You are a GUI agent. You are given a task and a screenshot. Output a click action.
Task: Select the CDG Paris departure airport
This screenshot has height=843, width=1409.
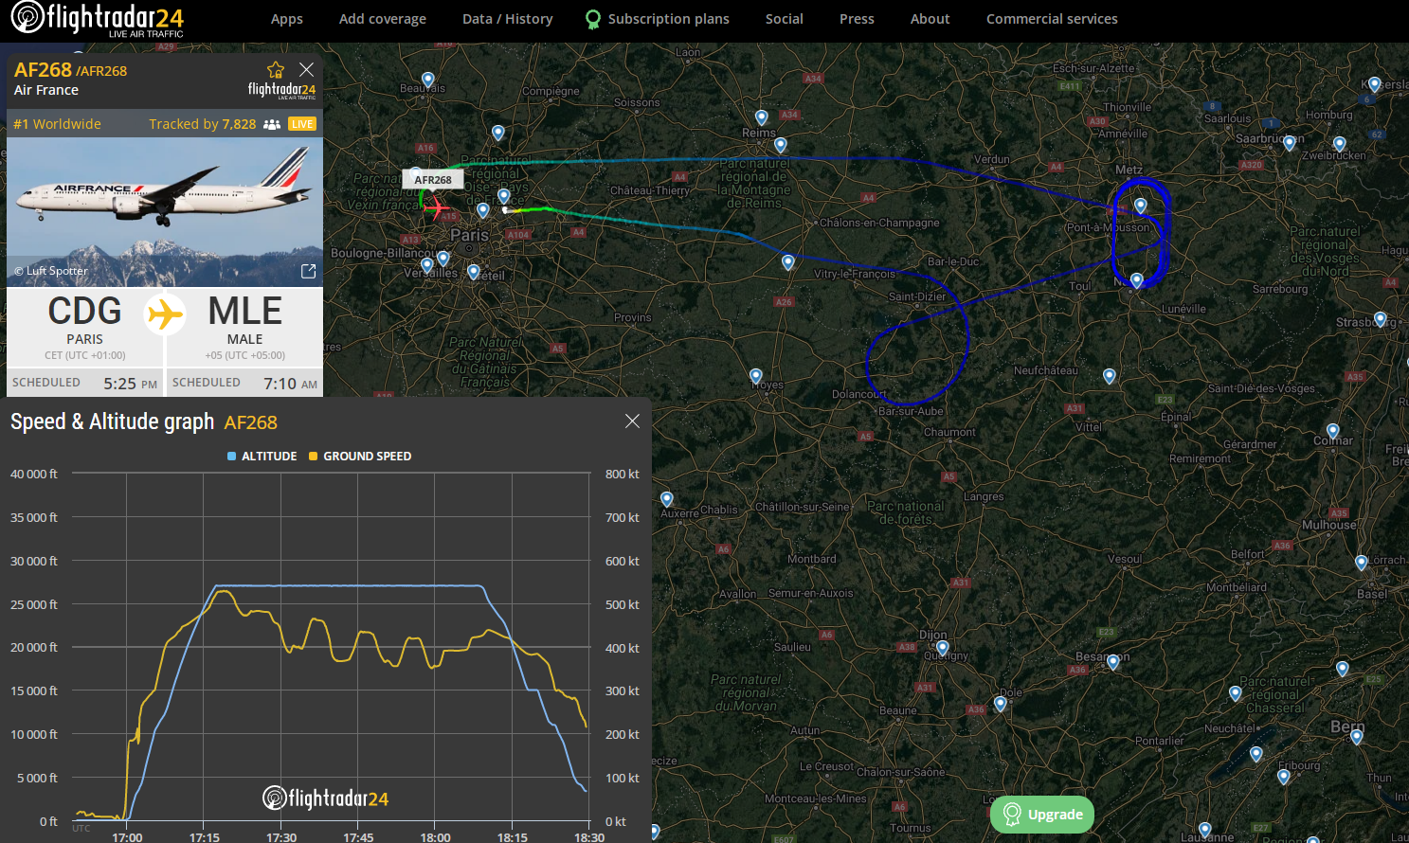[x=85, y=327]
